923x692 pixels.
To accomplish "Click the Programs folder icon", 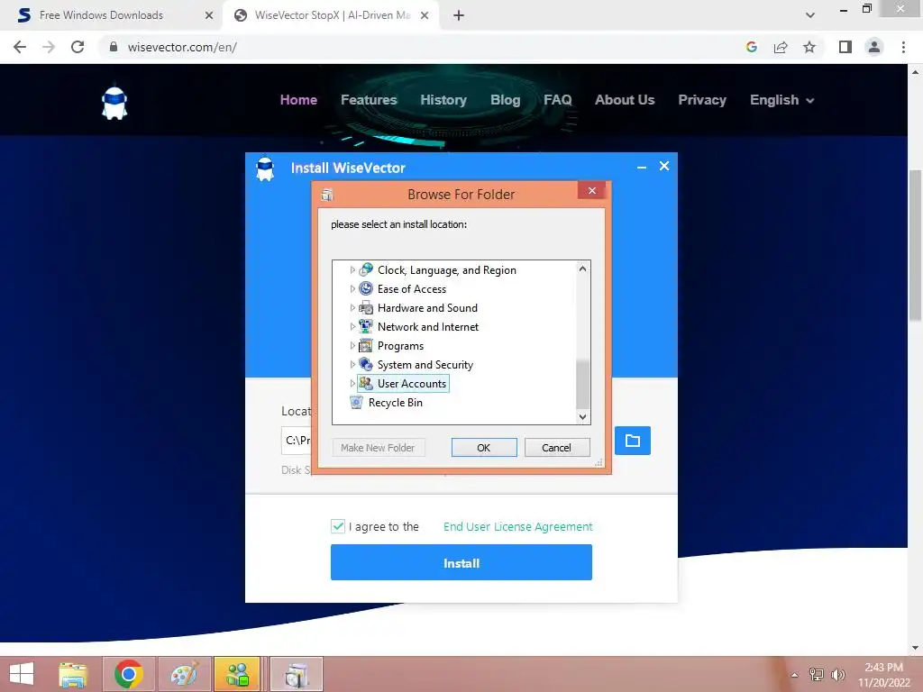I will tap(366, 345).
